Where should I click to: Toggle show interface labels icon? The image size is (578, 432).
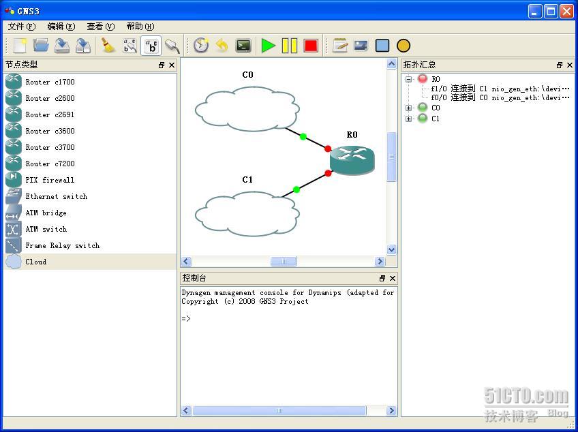130,46
